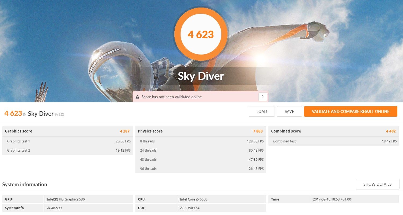This screenshot has height=215, width=403.
Task: Click the Time label cell
Action: coord(289,199)
